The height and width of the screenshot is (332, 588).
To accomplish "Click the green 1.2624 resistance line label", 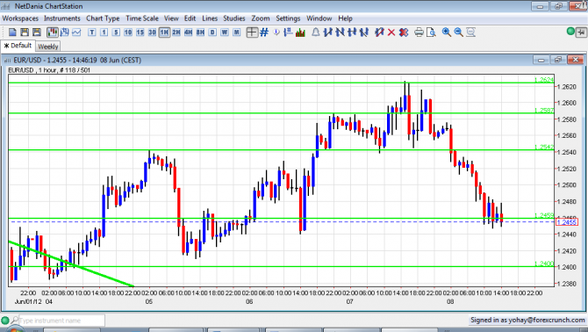I will tap(543, 80).
